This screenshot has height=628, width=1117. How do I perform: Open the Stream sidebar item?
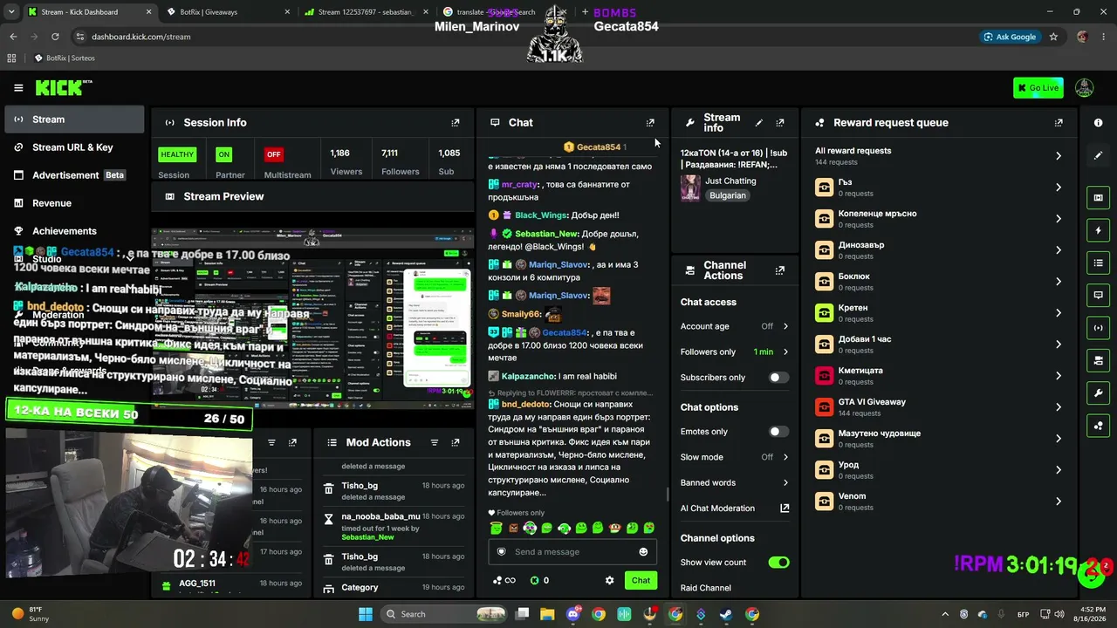pyautogui.click(x=74, y=119)
